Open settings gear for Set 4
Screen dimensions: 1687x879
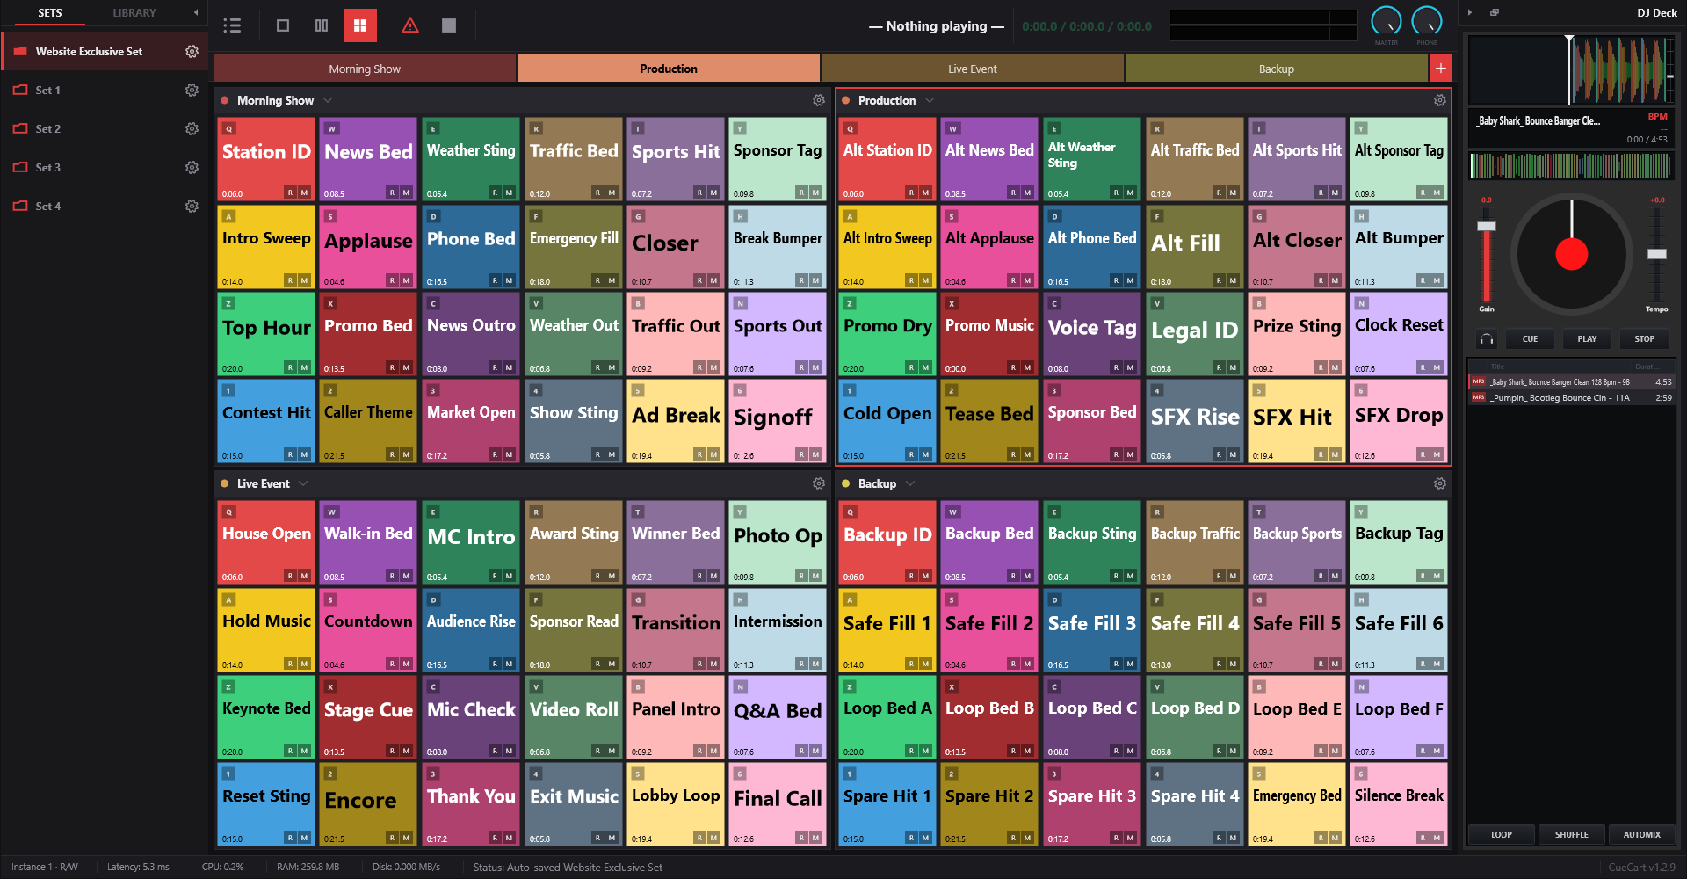coord(192,207)
